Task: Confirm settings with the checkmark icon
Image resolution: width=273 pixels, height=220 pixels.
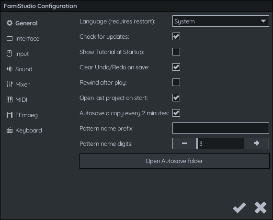Action: click(239, 208)
